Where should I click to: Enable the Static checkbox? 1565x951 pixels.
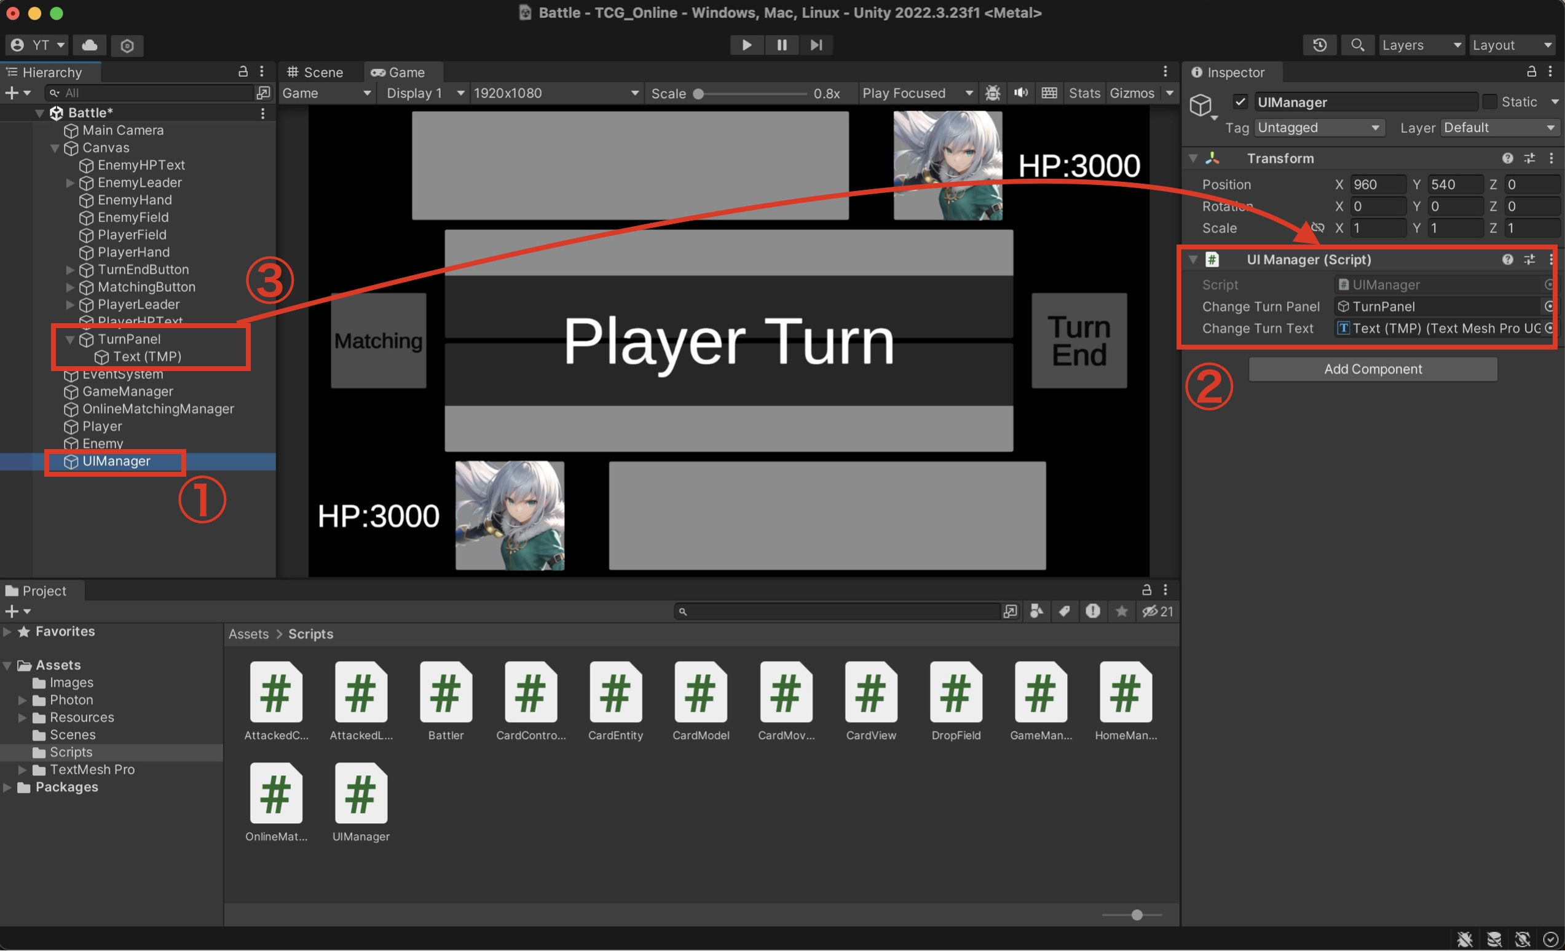click(x=1489, y=102)
